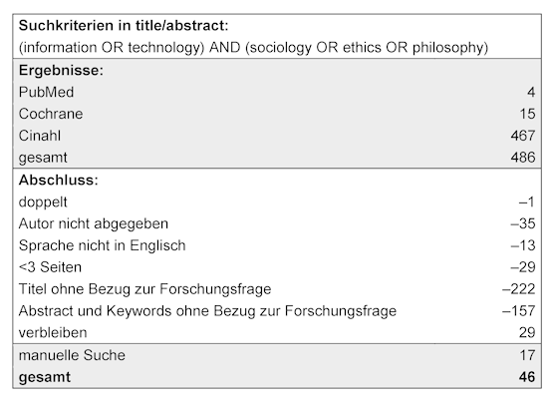The width and height of the screenshot is (551, 400).
Task: Select the verbleiben row label
Action: tap(53, 333)
